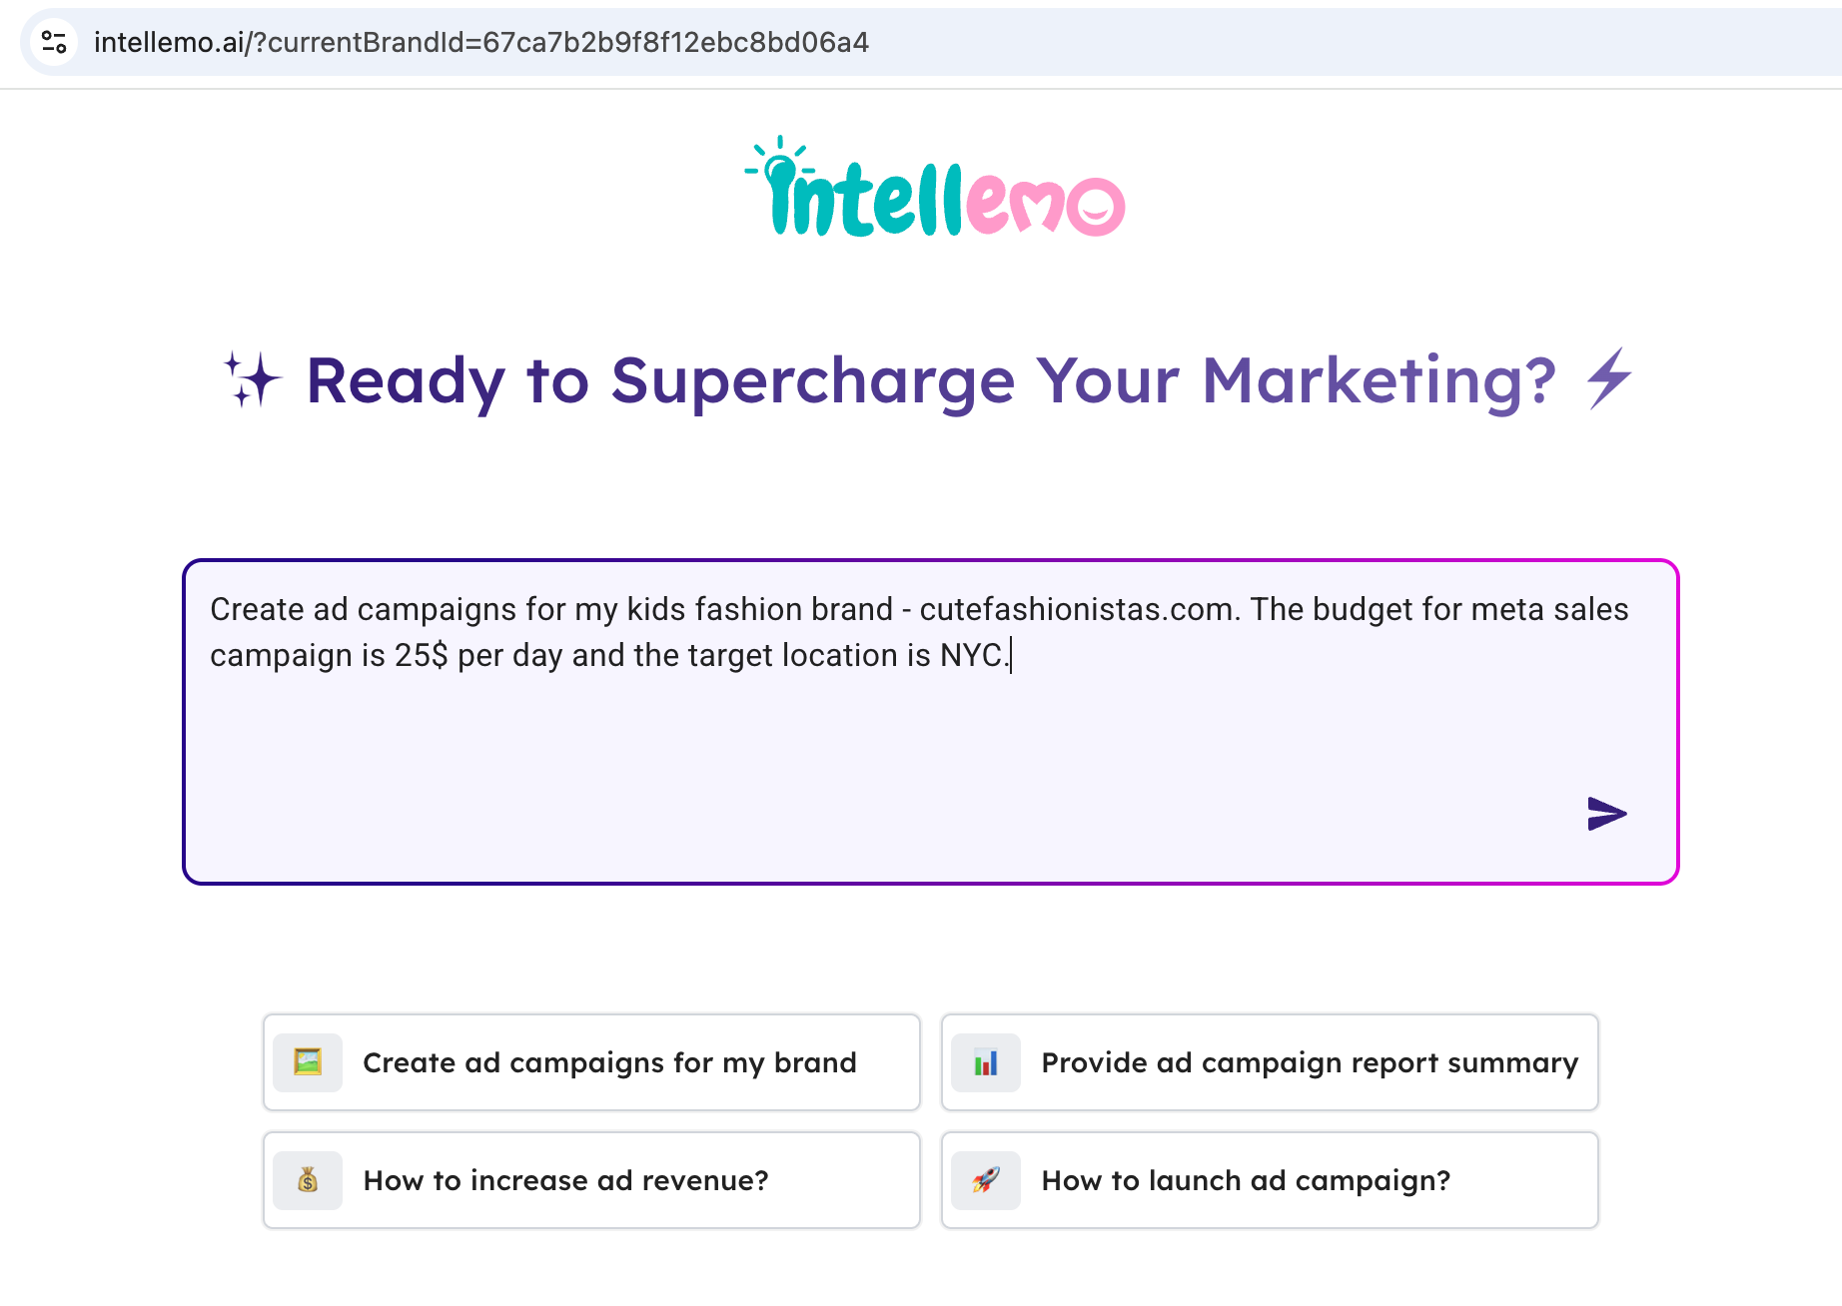
Task: Place cursor on "NYC" in the prompt
Action: [971, 655]
